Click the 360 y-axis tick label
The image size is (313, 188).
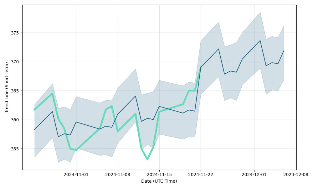(x=15, y=120)
